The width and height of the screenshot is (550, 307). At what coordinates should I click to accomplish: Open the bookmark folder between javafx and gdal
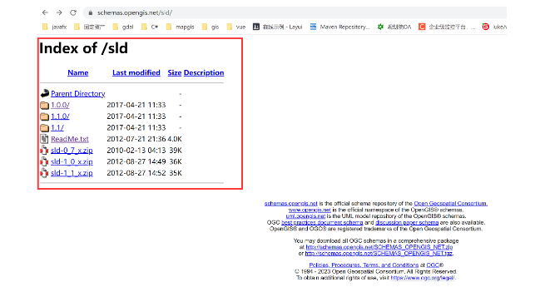(x=89, y=27)
